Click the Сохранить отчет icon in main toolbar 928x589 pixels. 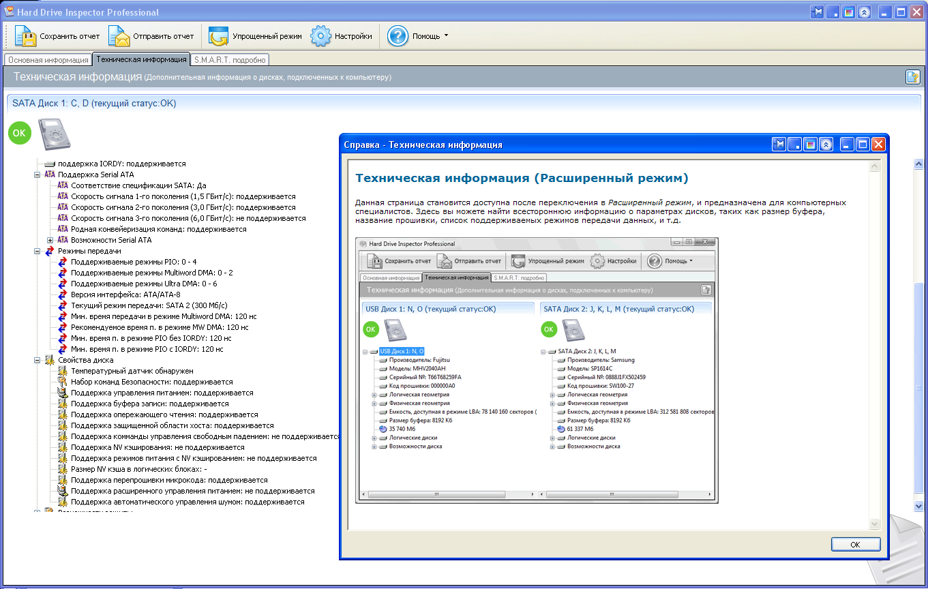coord(25,36)
